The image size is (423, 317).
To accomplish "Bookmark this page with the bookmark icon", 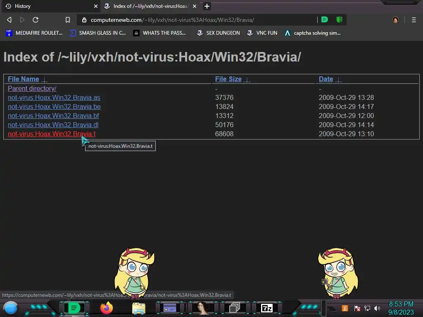I will (68, 20).
